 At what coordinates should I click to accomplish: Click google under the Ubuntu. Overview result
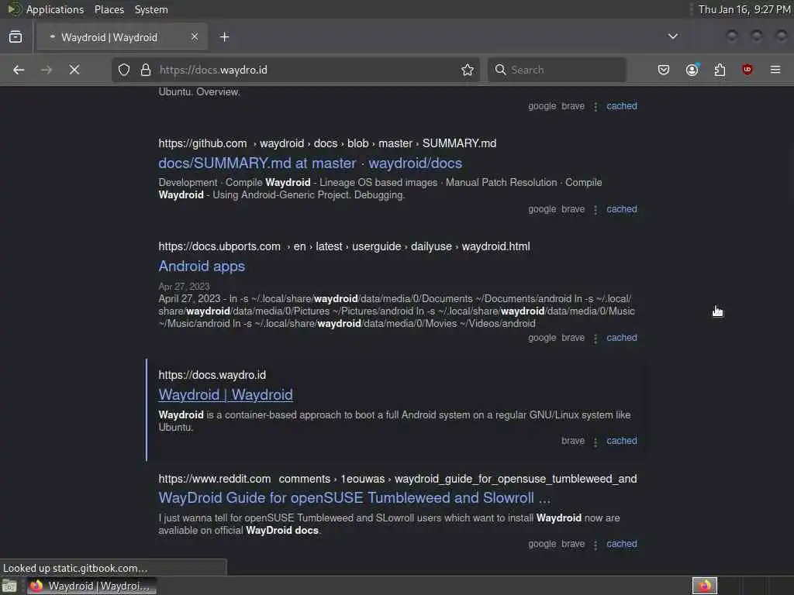(x=542, y=105)
